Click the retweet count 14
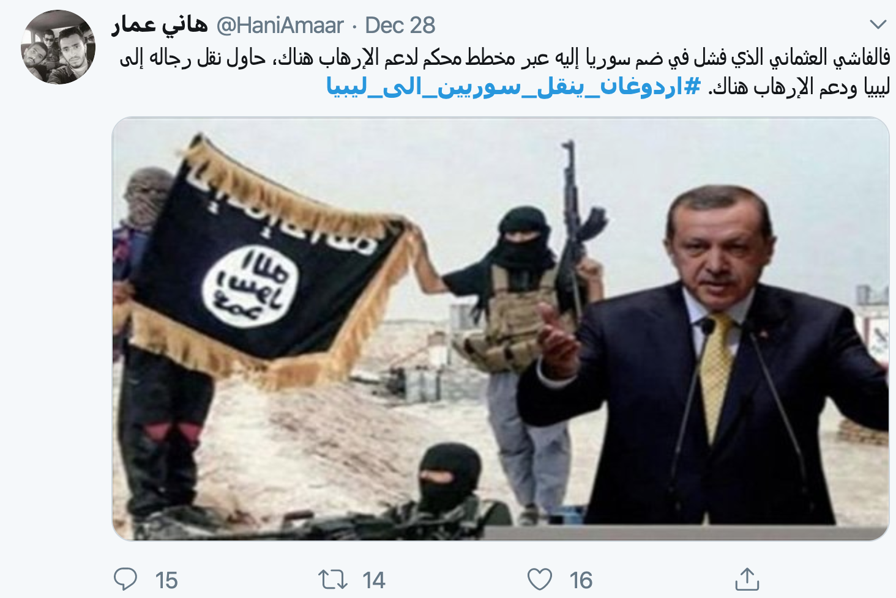 click(x=374, y=580)
